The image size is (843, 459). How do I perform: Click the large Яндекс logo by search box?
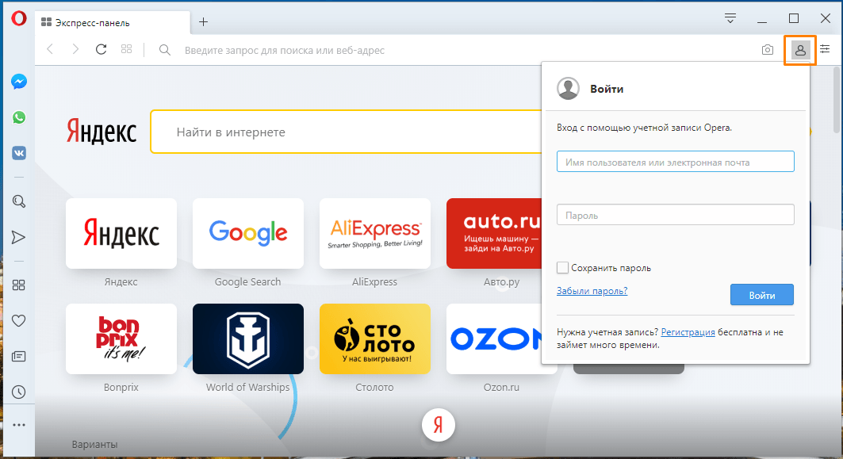pos(102,132)
